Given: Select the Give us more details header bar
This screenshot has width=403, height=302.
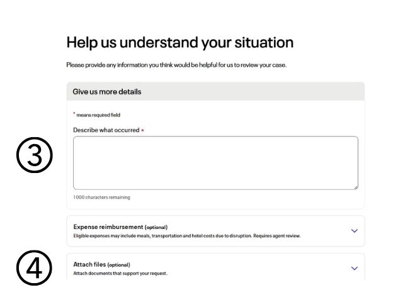Looking at the screenshot, I should [x=215, y=91].
